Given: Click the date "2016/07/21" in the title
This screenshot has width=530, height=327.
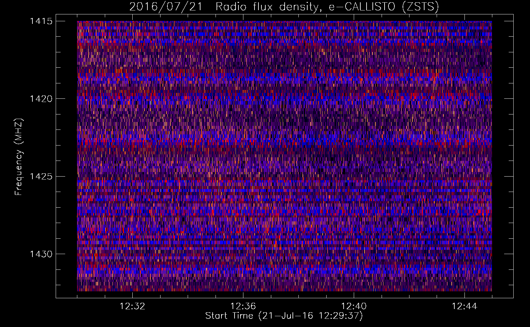Looking at the screenshot, I should pos(166,7).
